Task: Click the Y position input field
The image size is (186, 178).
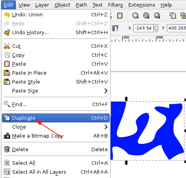Action: pos(177,28)
